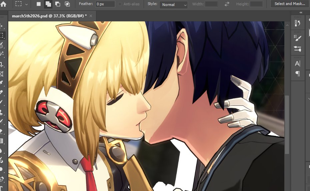Choose New selection mode
The image size is (310, 191).
[x=39, y=4]
